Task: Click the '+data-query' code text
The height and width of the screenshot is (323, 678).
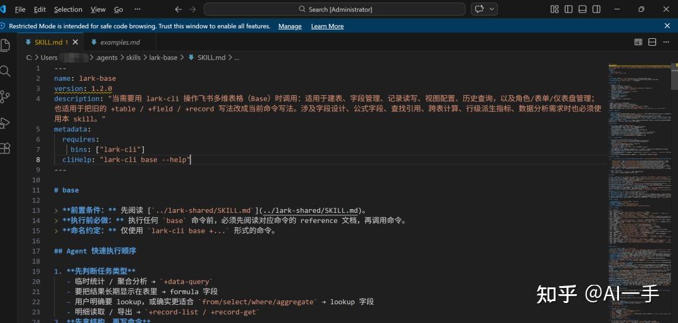Action: click(186, 282)
